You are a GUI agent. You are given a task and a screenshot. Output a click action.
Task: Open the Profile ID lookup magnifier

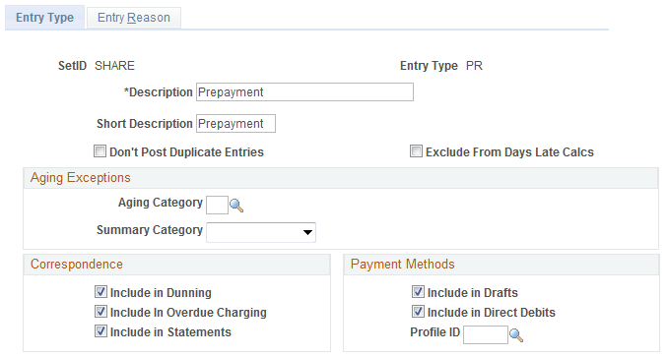(x=516, y=335)
